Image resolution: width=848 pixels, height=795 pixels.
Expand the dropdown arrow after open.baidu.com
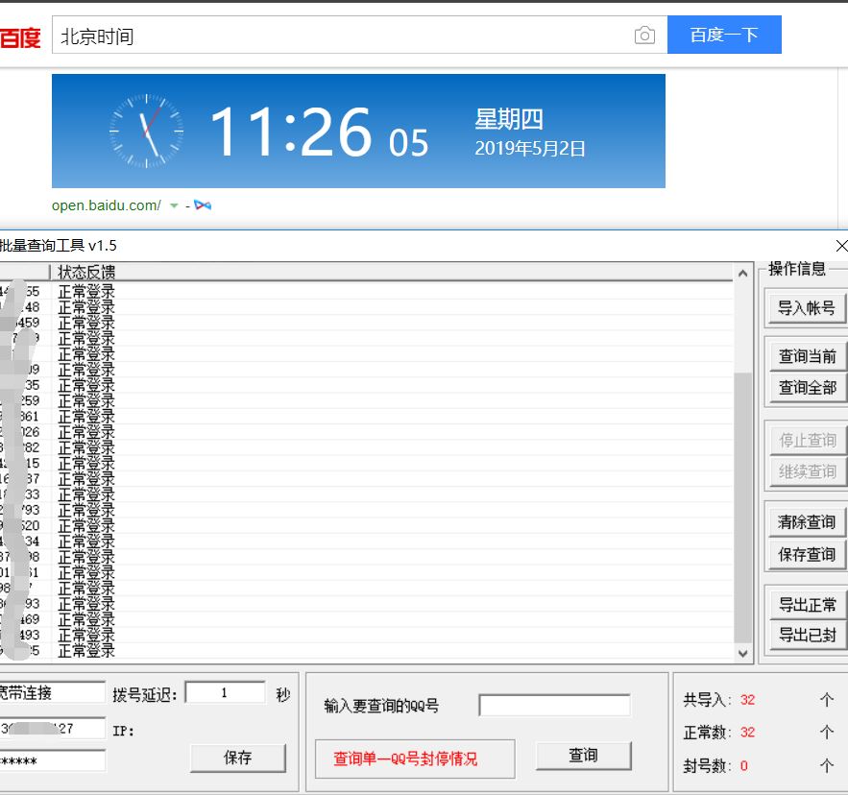coord(174,206)
